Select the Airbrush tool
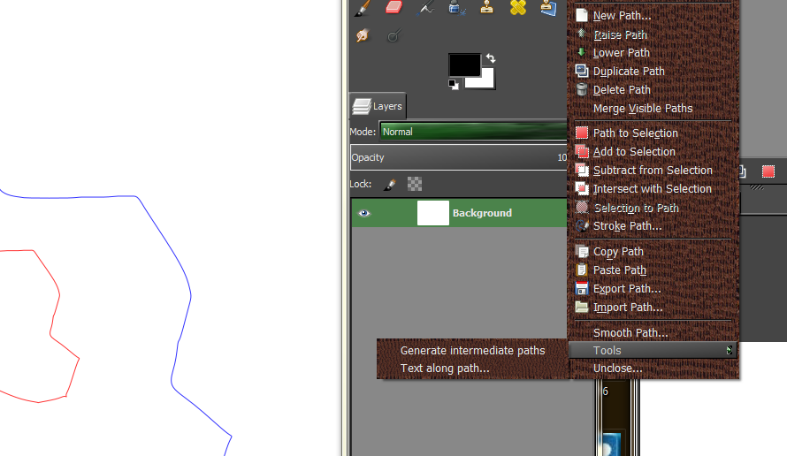Image resolution: width=787 pixels, height=456 pixels. coord(425,8)
